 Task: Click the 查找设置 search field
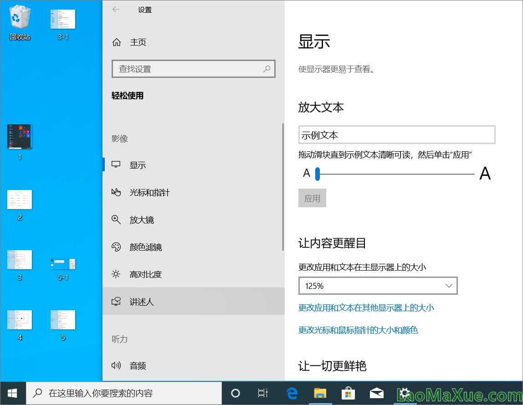coord(194,69)
